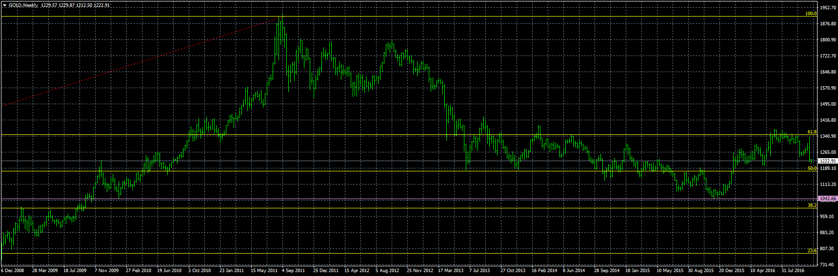Click the 31 Jul 2016 date label
The height and width of the screenshot is (276, 838).
click(793, 271)
